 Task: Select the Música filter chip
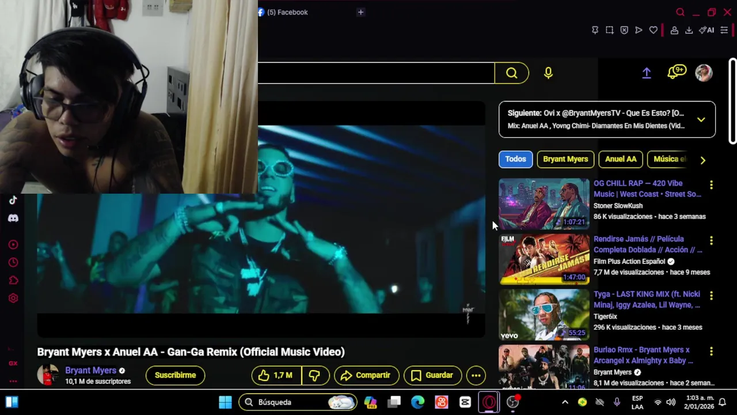point(668,159)
